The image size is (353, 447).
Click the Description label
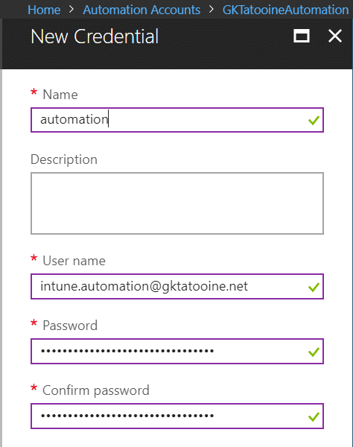point(64,159)
